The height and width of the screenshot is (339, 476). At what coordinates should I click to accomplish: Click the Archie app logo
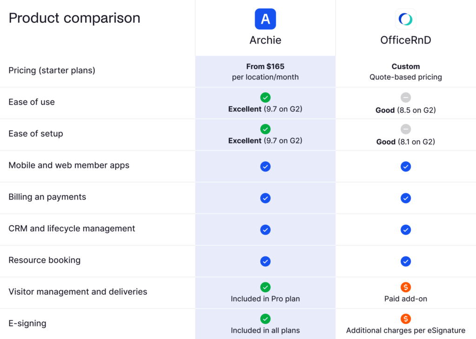[265, 19]
